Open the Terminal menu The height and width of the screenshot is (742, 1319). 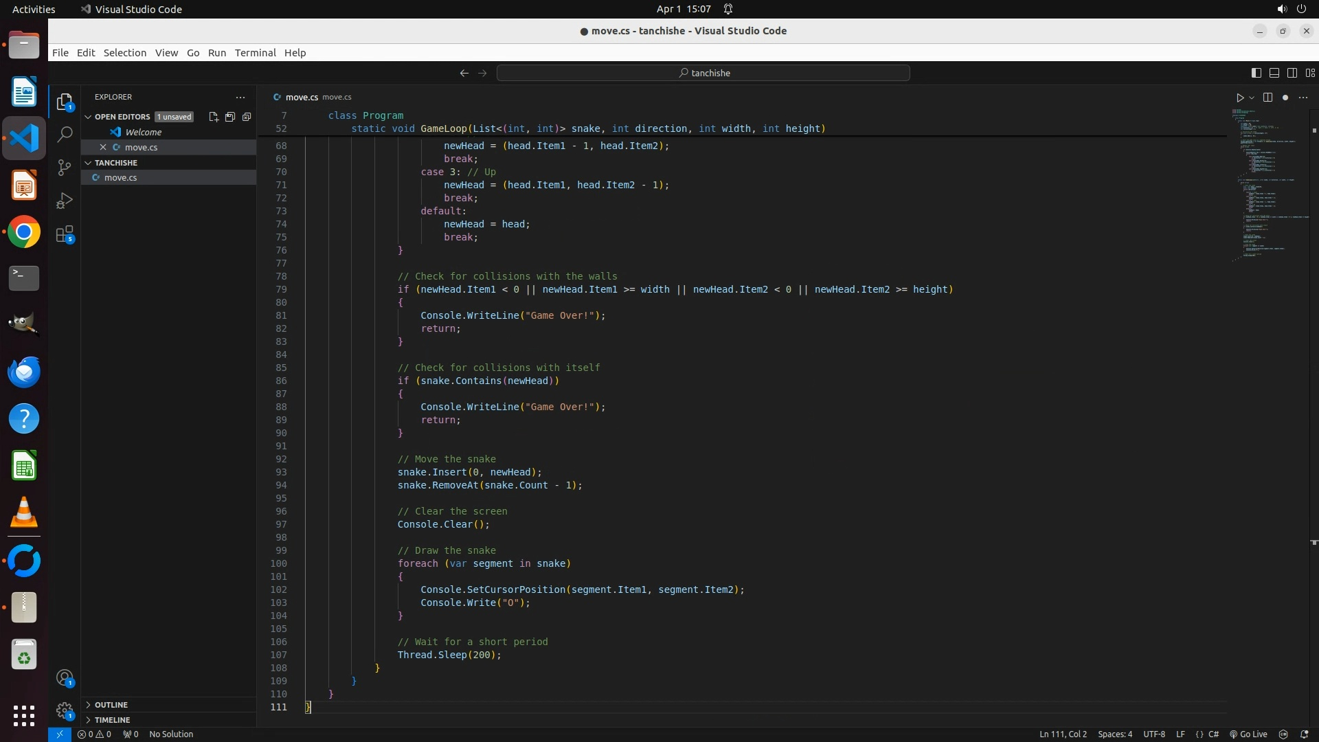255,53
